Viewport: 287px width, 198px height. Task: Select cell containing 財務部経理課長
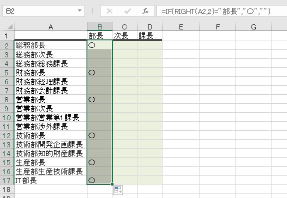50,81
